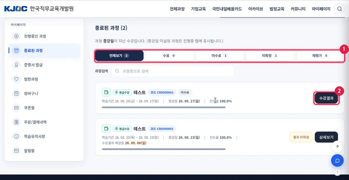The width and height of the screenshot is (349, 180).
Task: Click the archive box icon beside 종료된 과정
Action: [16, 50]
